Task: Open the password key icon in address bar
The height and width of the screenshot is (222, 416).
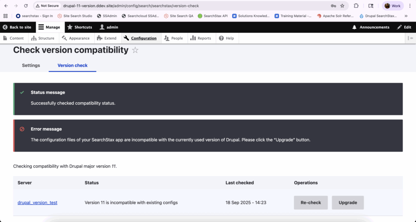Action: tap(333, 6)
